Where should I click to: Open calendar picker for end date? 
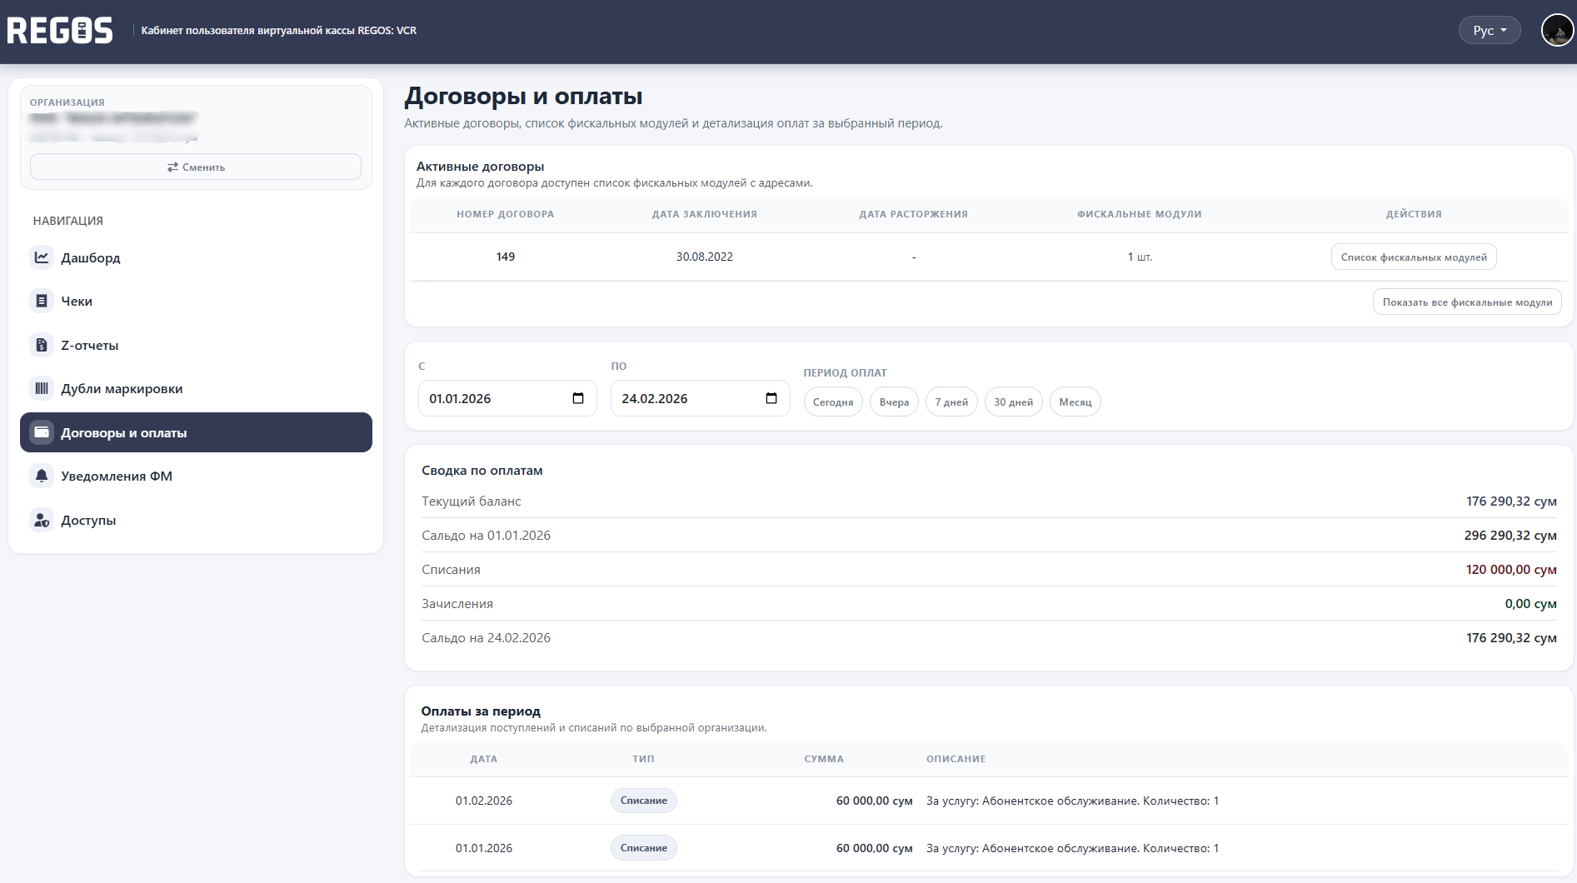point(771,398)
